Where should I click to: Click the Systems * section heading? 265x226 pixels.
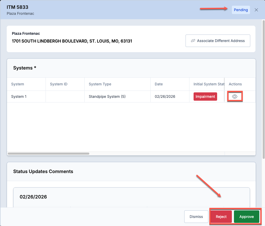coord(25,68)
